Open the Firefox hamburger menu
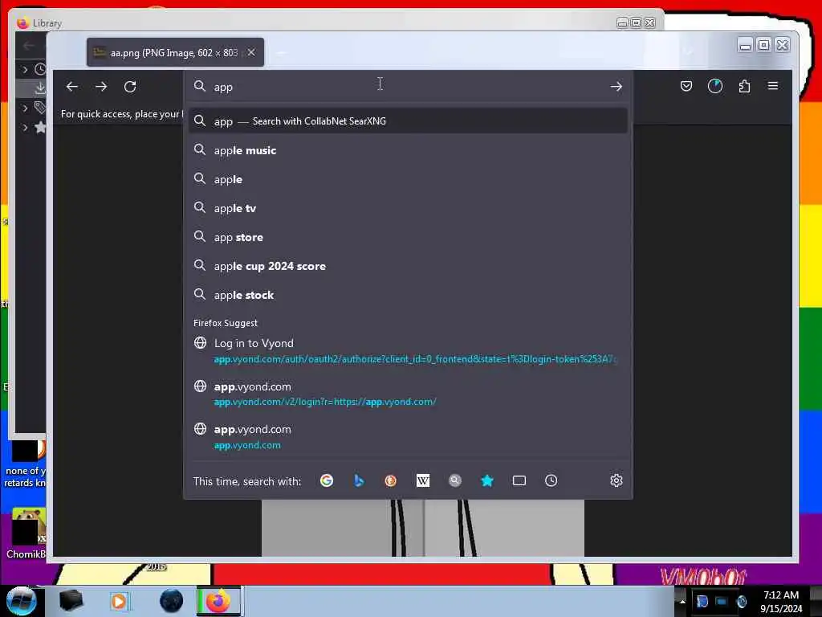 [x=773, y=86]
